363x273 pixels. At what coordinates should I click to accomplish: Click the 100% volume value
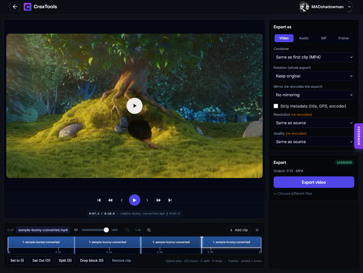point(114,230)
